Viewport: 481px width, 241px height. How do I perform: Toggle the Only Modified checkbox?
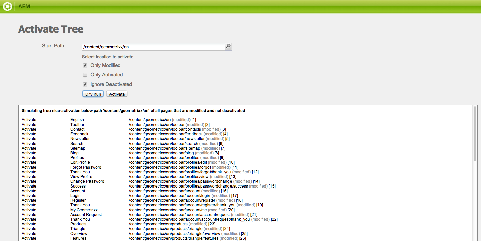tap(85, 65)
